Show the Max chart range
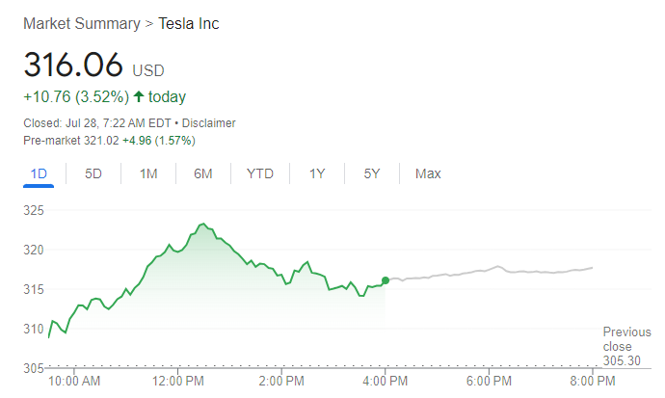 [x=428, y=173]
